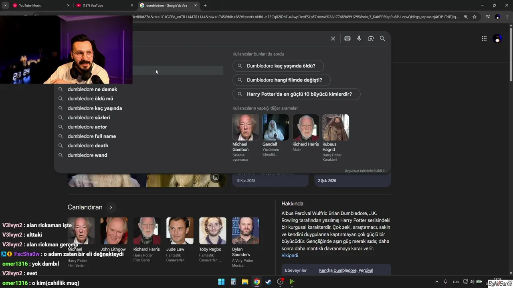
Task: Click 'Uygunsuz tahminleri bildirin' link
Action: (365, 170)
